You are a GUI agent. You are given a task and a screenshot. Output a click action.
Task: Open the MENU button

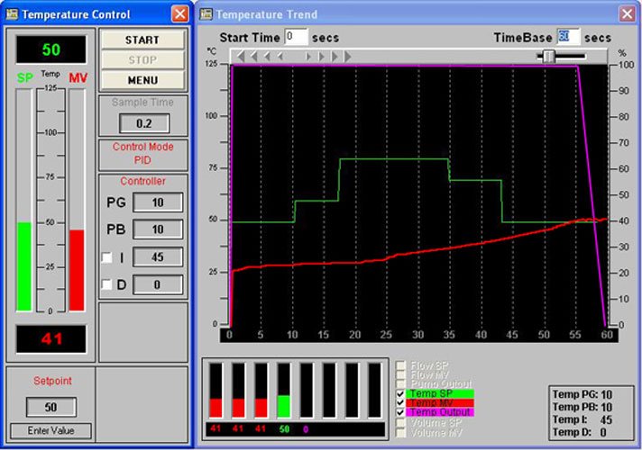(142, 79)
